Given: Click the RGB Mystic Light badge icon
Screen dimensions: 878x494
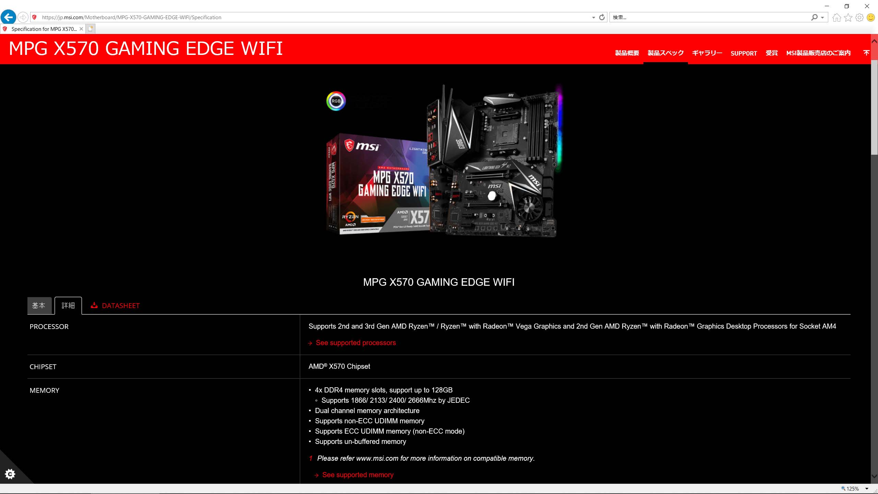Looking at the screenshot, I should (x=336, y=101).
